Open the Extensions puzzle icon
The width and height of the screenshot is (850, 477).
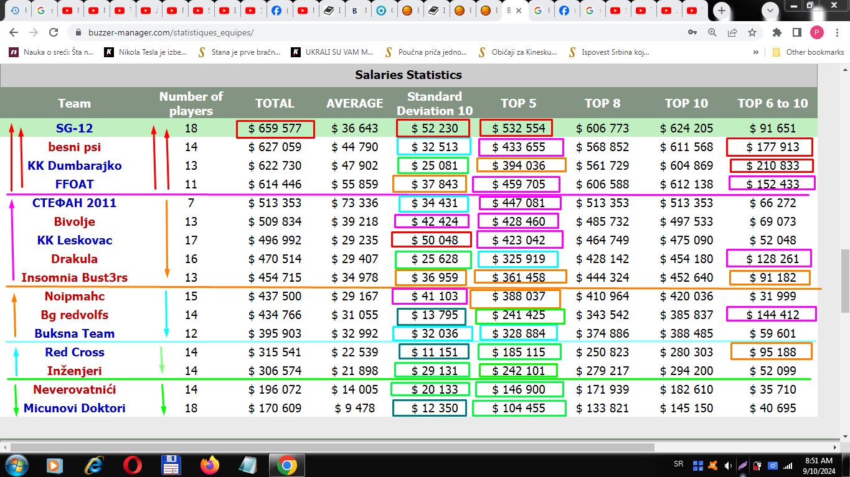777,32
